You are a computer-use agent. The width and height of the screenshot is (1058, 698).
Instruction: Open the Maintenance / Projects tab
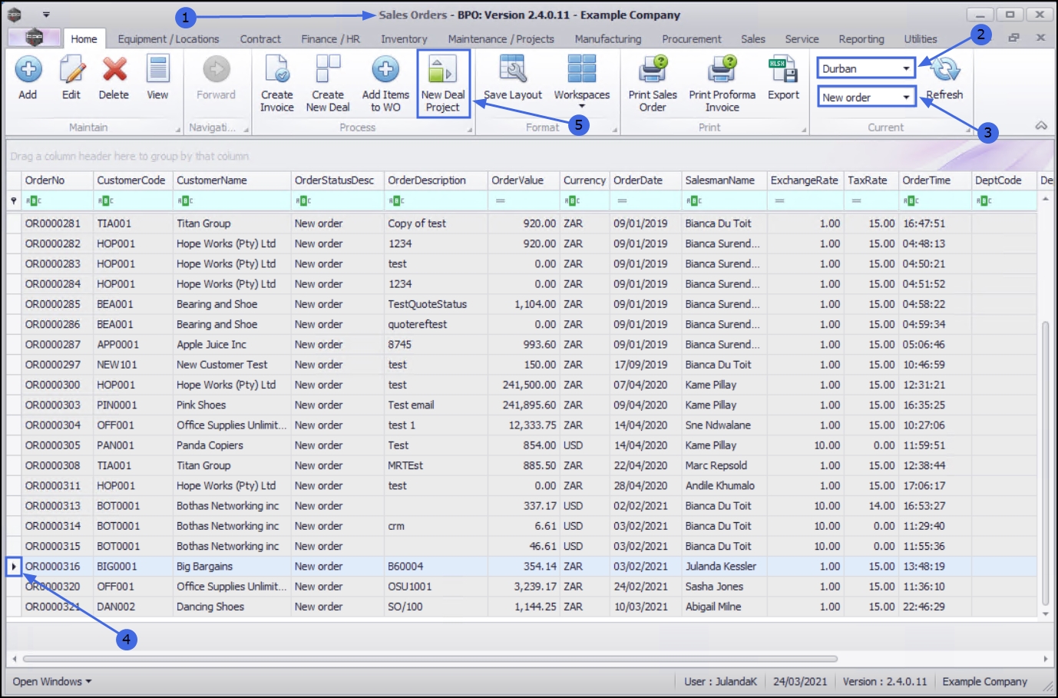coord(501,38)
